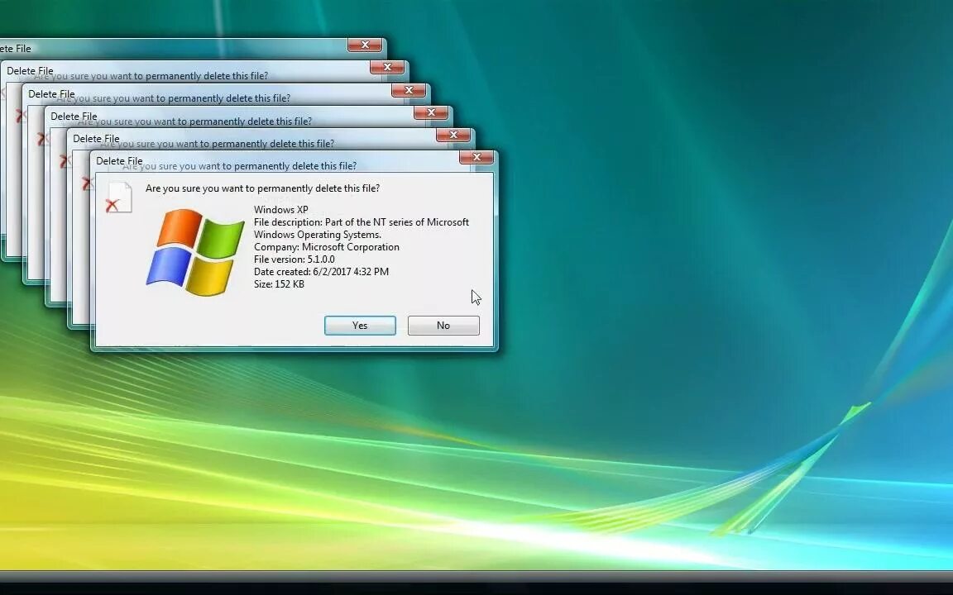Cancel deletion with the No button

coord(443,326)
